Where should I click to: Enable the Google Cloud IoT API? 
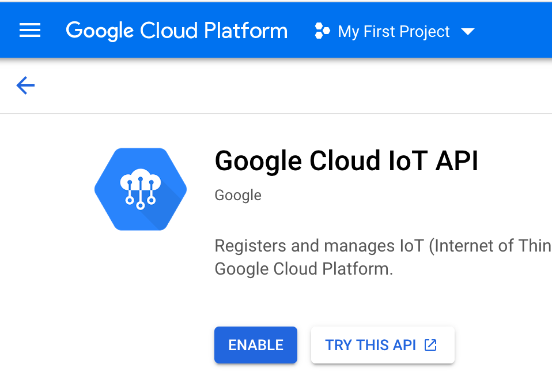[x=255, y=344]
